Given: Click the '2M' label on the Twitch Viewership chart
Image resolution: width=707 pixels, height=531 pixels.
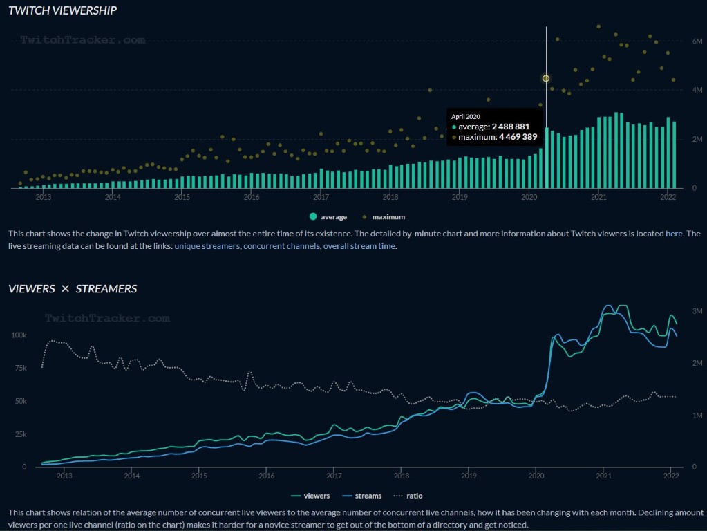Looking at the screenshot, I should click(x=697, y=139).
